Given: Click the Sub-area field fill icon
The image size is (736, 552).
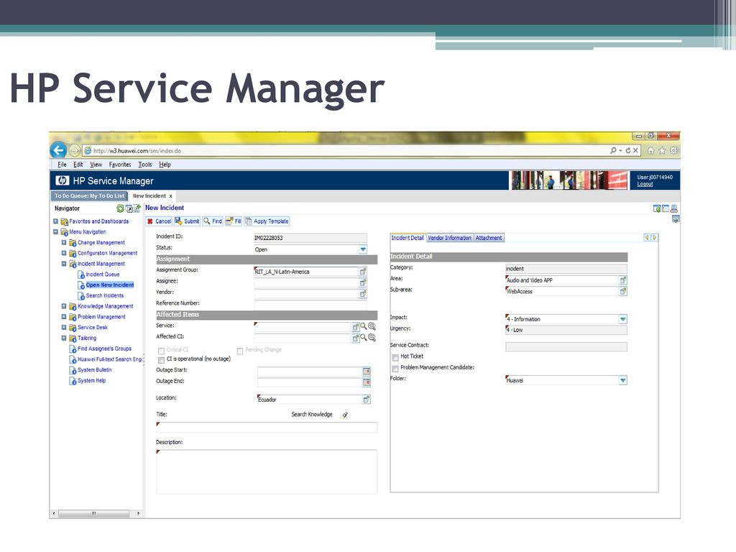Looking at the screenshot, I should click(623, 292).
